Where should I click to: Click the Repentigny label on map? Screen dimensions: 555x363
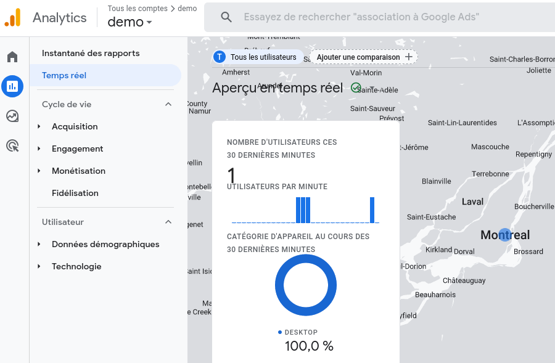533,154
